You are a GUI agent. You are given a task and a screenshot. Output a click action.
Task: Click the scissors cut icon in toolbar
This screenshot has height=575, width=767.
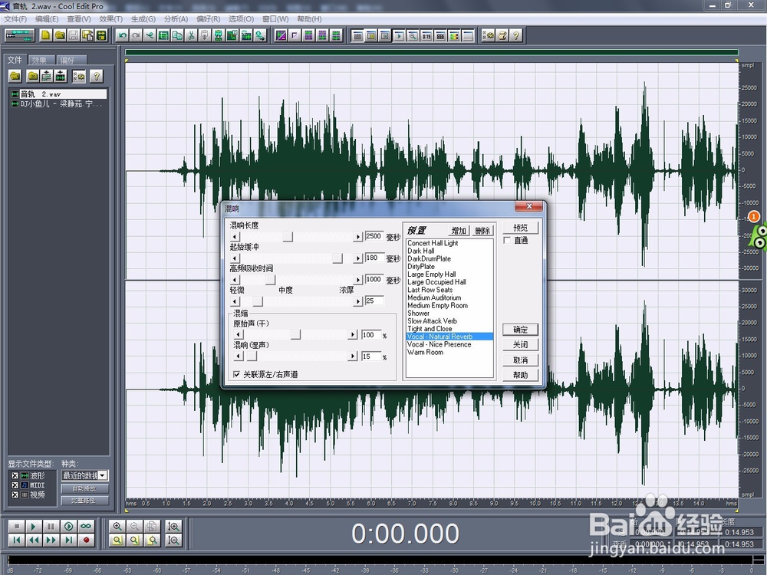point(191,35)
